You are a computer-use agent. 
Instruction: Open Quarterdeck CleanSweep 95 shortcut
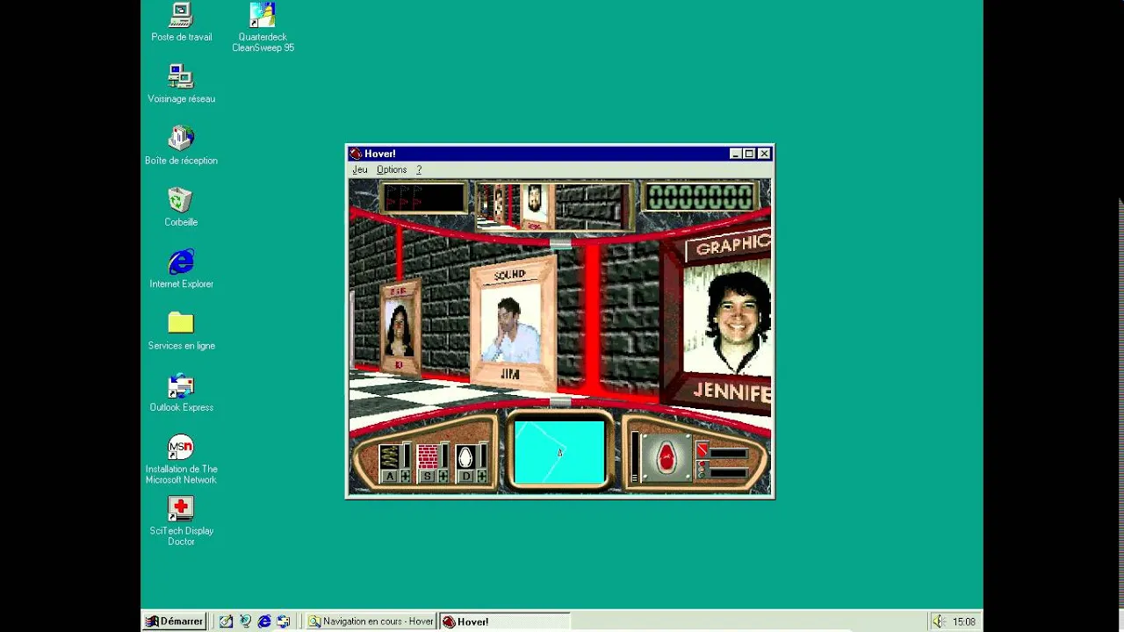point(263,27)
